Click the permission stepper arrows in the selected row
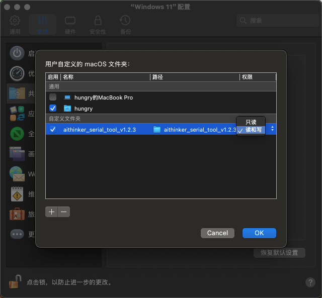Screen dimensions: 322x298 pos(272,129)
